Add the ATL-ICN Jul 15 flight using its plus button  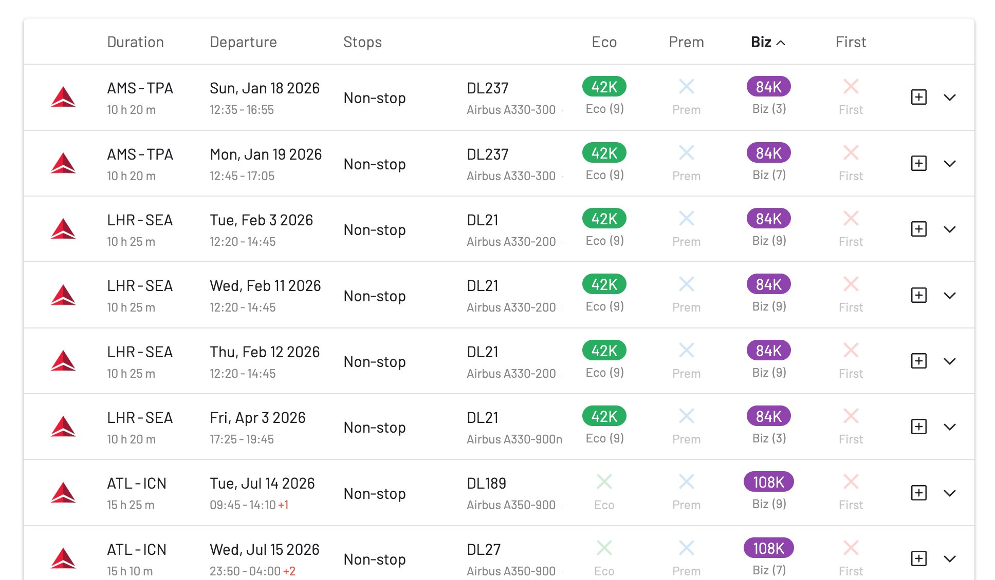(x=918, y=559)
